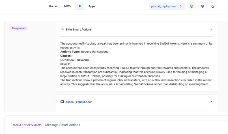Click the Activity Type label

[70, 52]
